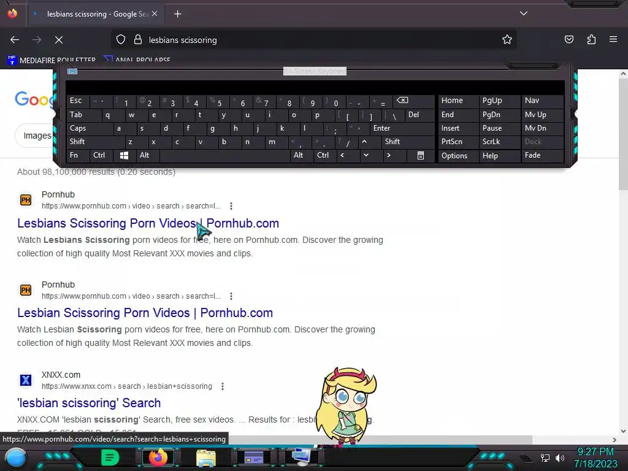Click the PgDn key on the on-screen keyboard
628x471 pixels.
tap(499, 115)
